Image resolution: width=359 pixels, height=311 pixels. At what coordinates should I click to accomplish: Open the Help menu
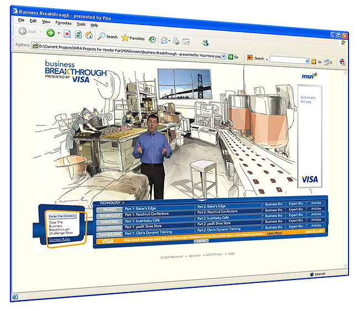click(x=94, y=25)
